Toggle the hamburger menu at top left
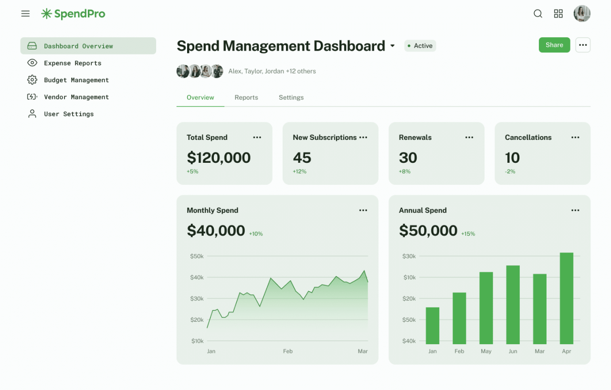 (25, 13)
